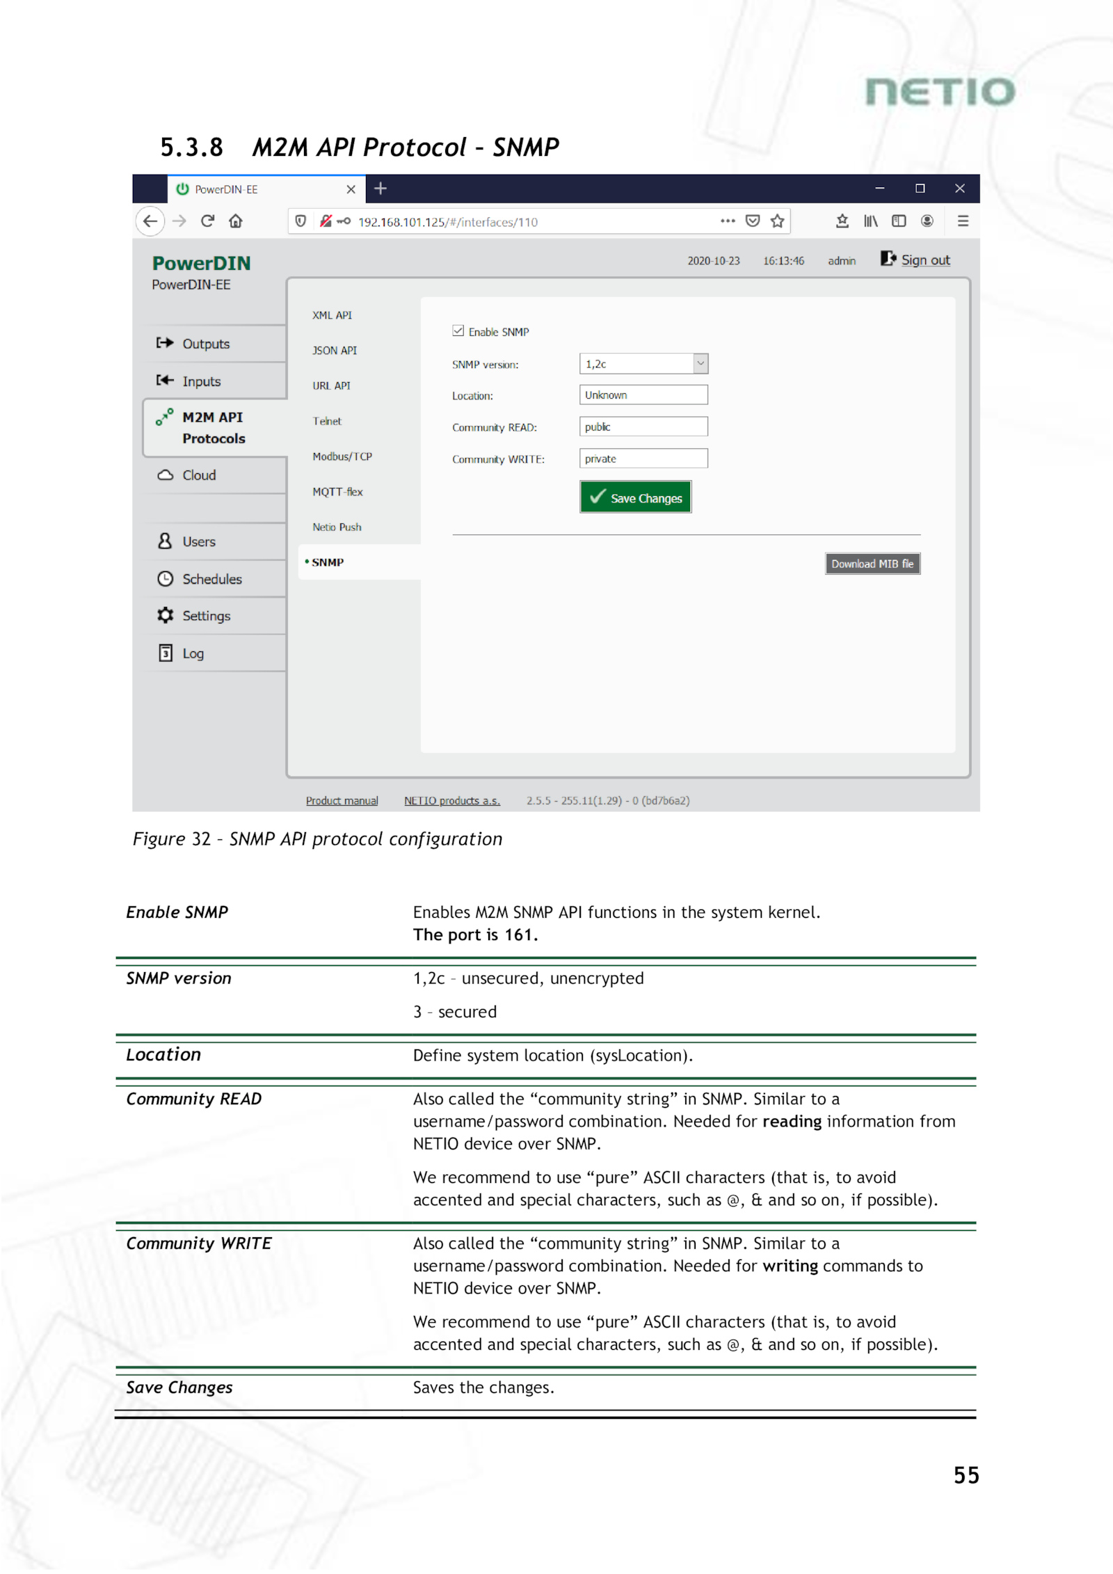Go to browser home page icon
1113x1574 pixels.
236,221
